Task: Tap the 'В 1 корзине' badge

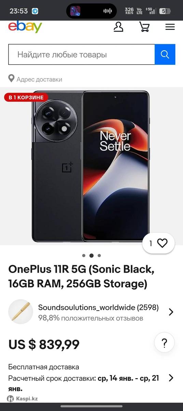Action: tap(26, 97)
